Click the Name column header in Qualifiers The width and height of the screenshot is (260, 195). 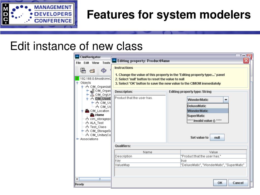[148, 152]
